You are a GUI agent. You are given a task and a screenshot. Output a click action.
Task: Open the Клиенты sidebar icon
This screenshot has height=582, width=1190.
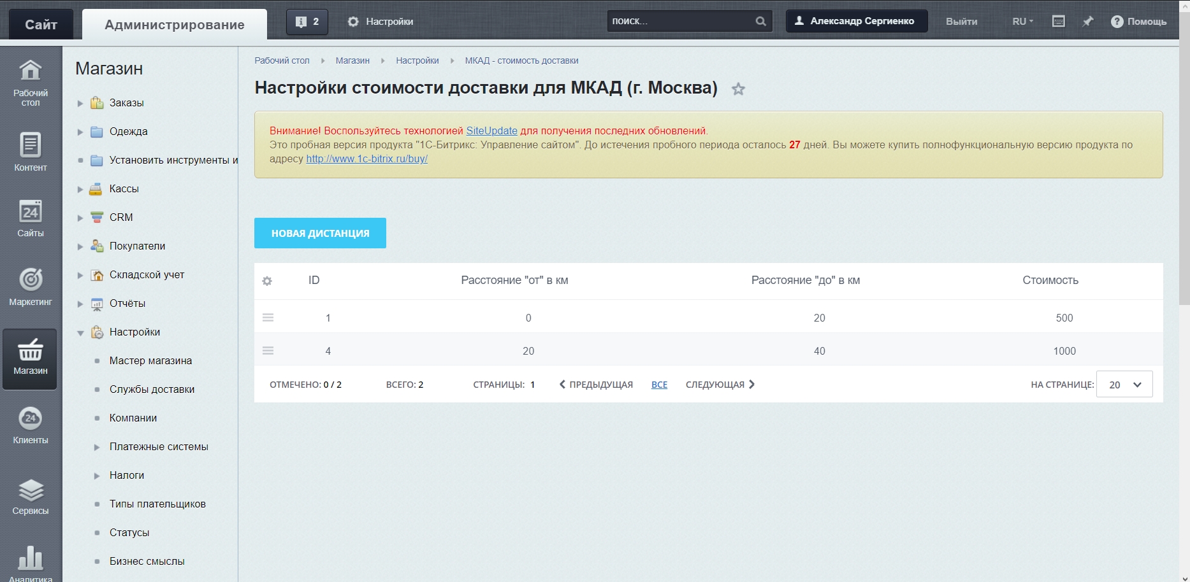tap(31, 425)
